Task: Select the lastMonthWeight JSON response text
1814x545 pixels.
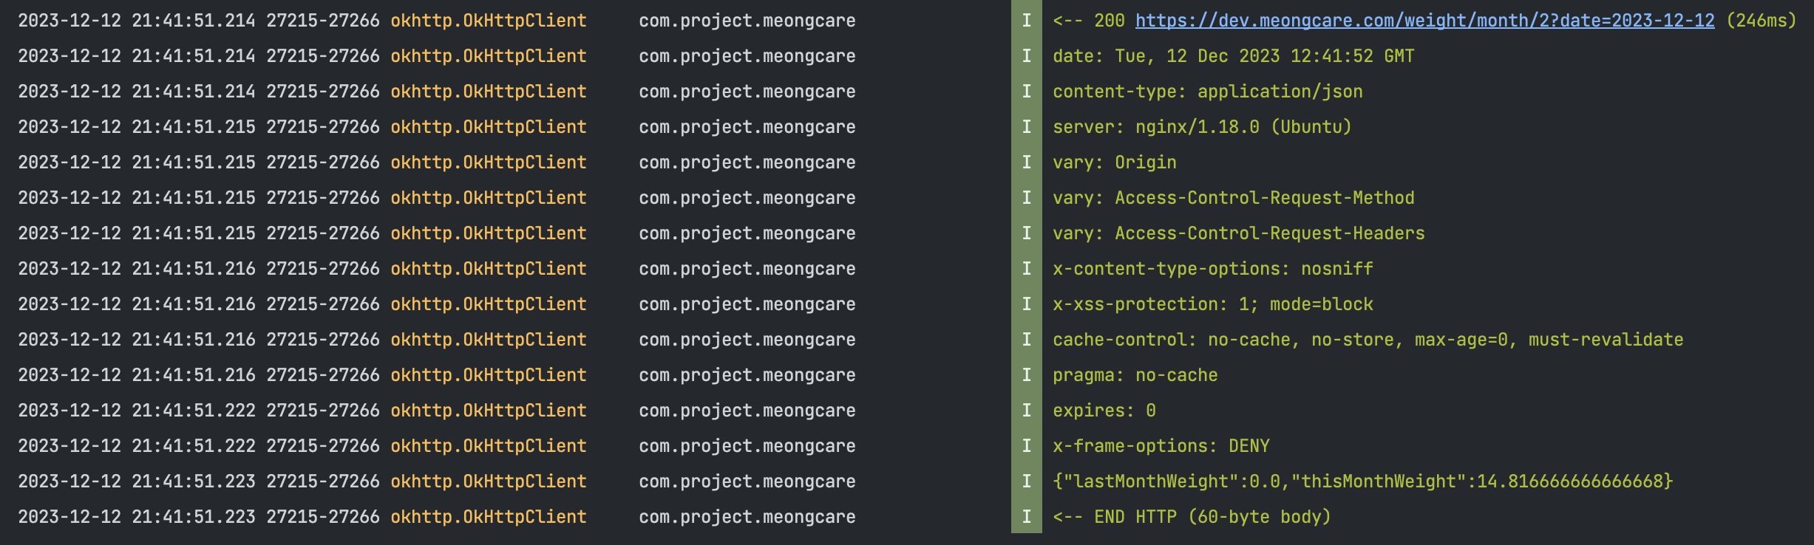Action: tap(1362, 481)
